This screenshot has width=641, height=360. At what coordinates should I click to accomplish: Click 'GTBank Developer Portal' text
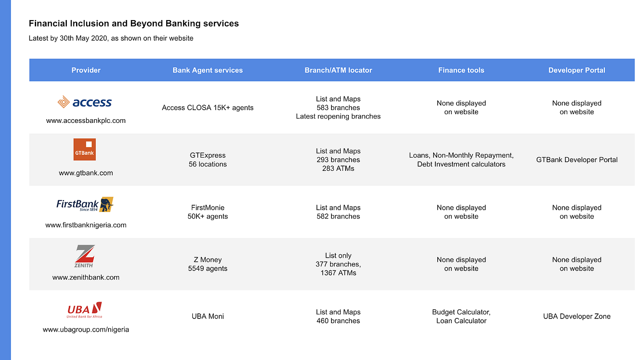[577, 160]
